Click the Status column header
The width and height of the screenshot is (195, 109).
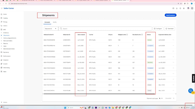(149, 35)
